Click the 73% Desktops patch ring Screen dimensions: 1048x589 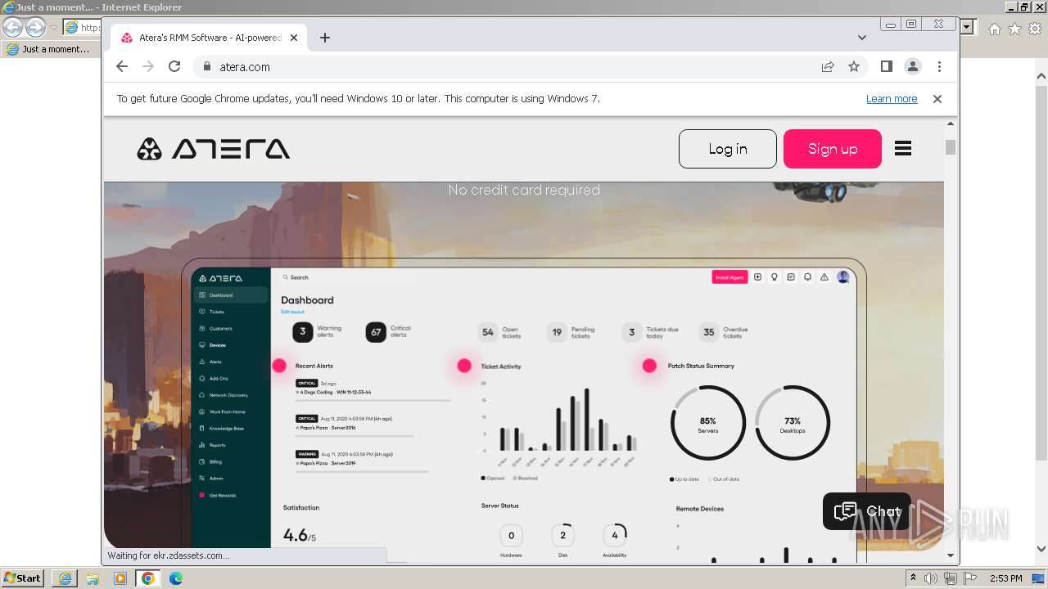(x=793, y=423)
